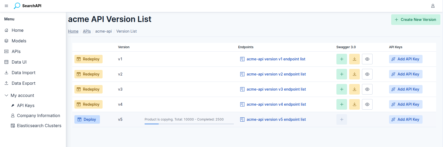Screen dimensions: 443x147
Task: Add API Key for v2
Action: tap(406, 74)
